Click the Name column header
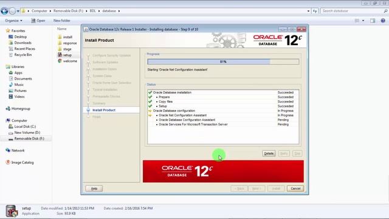The image size is (389, 219). point(62,29)
